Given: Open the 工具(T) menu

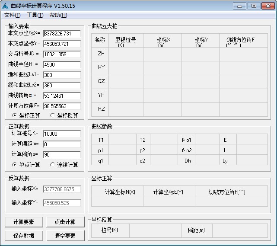Looking at the screenshot, I should click(35, 15).
